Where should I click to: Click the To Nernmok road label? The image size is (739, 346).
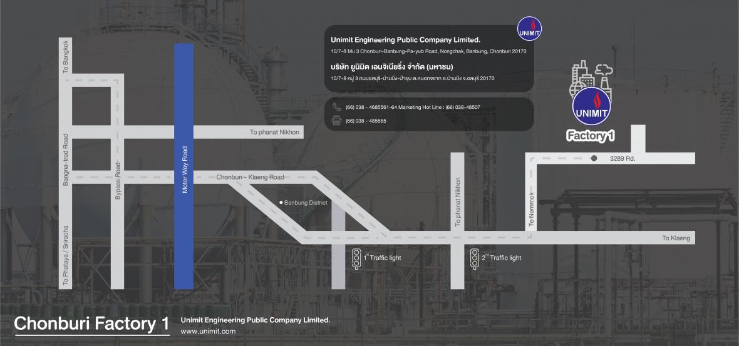coord(531,210)
